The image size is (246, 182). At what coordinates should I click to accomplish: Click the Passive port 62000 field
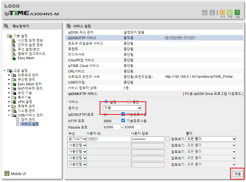pyautogui.click(x=112, y=127)
